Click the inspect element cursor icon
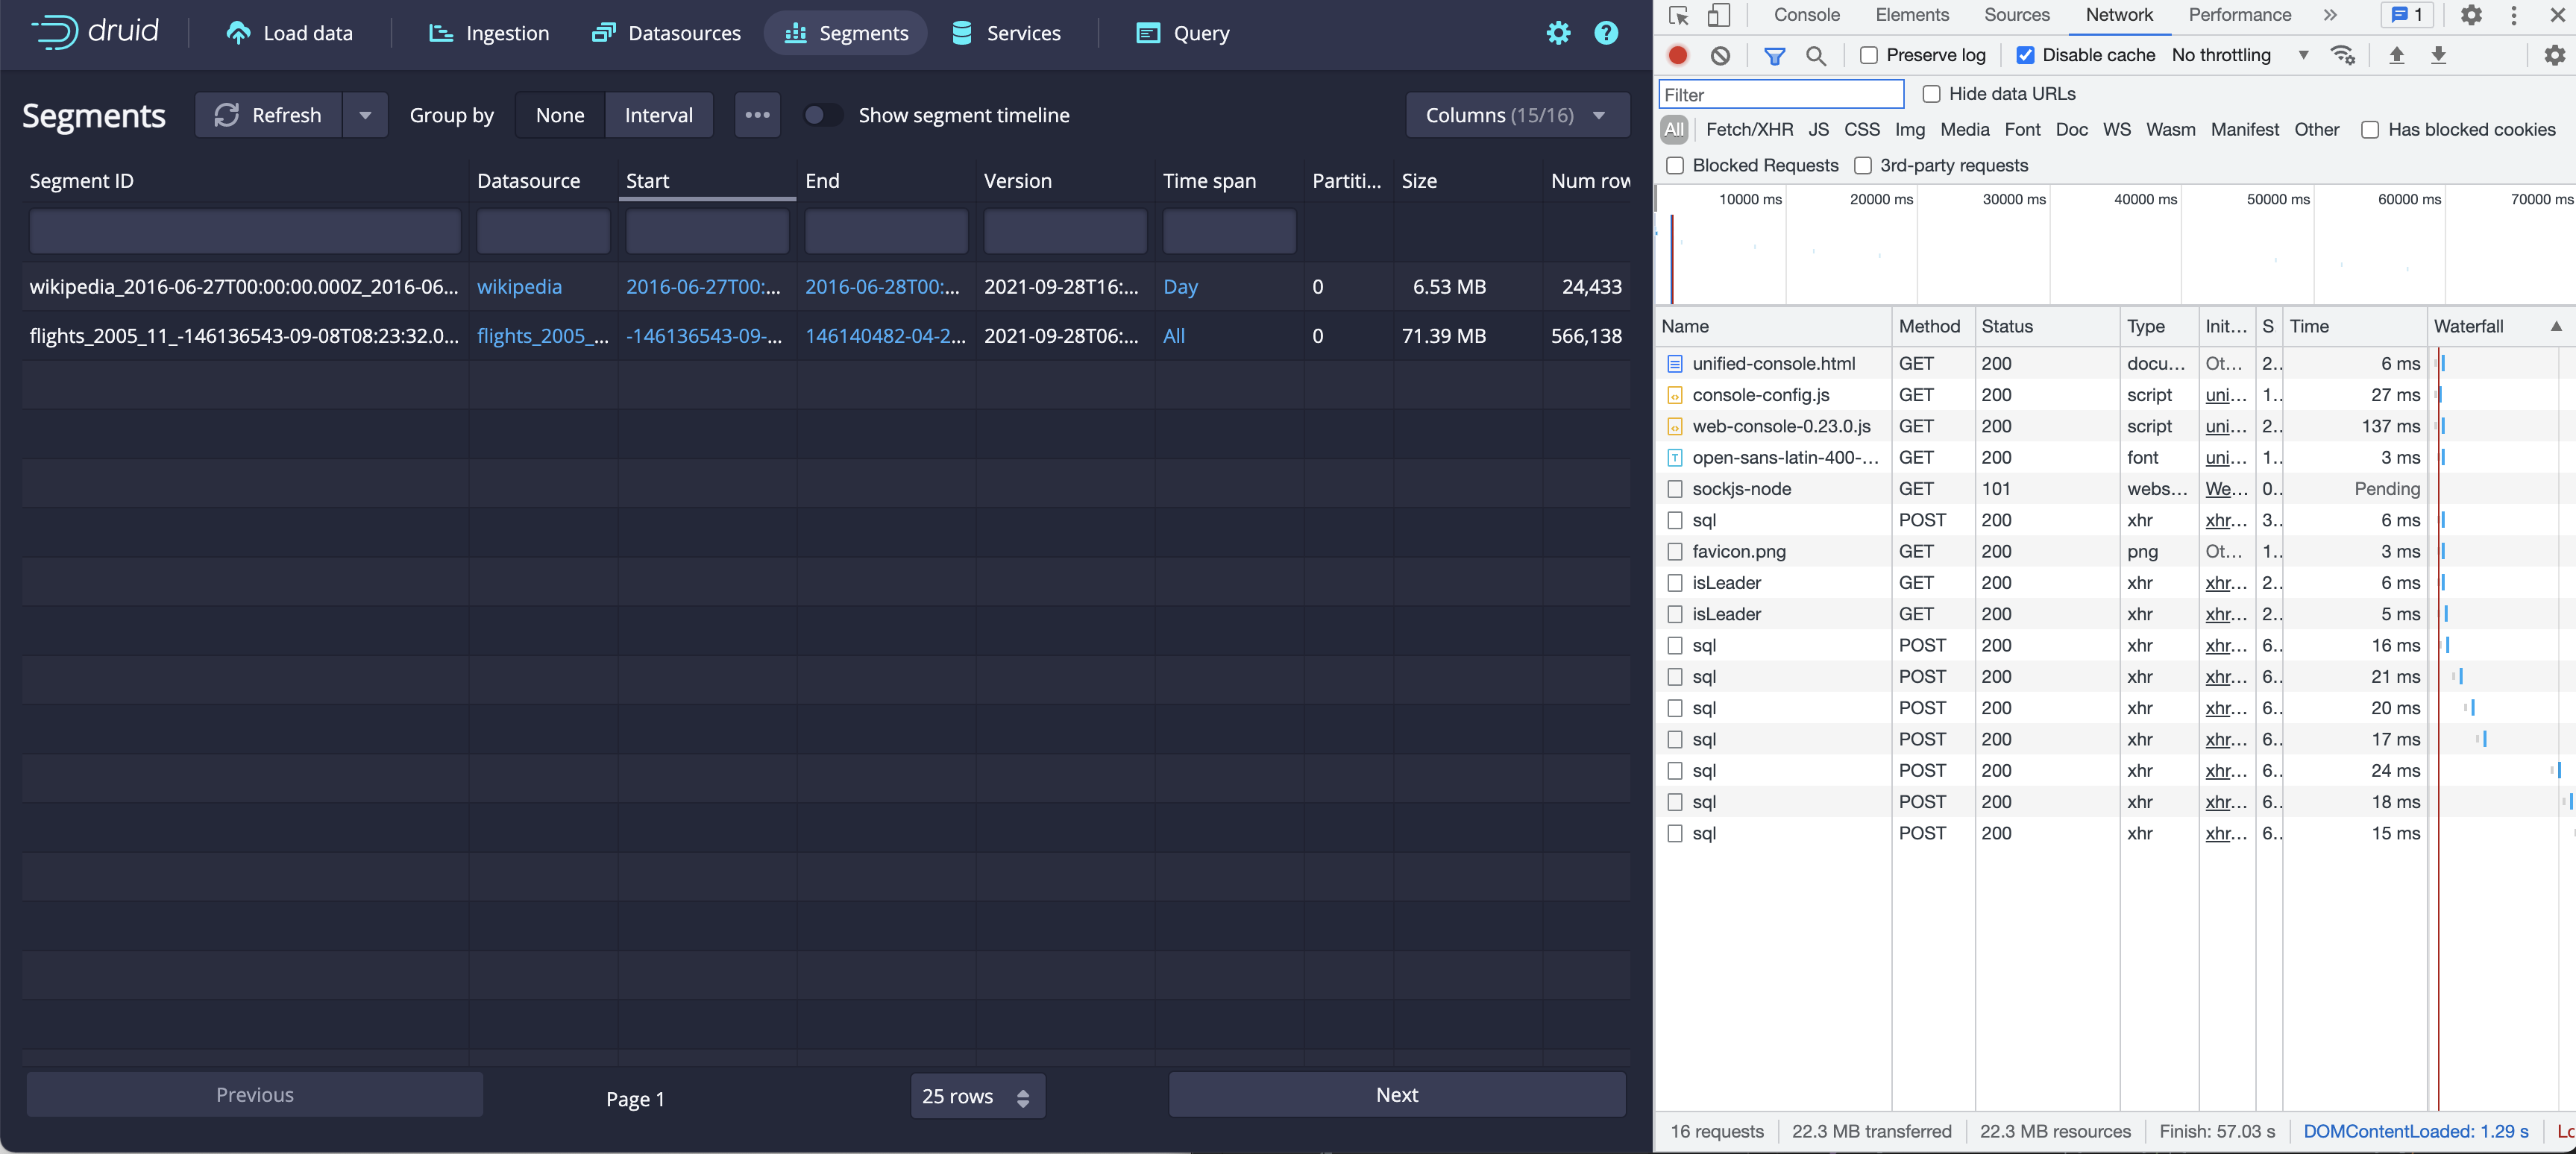 tap(1678, 15)
